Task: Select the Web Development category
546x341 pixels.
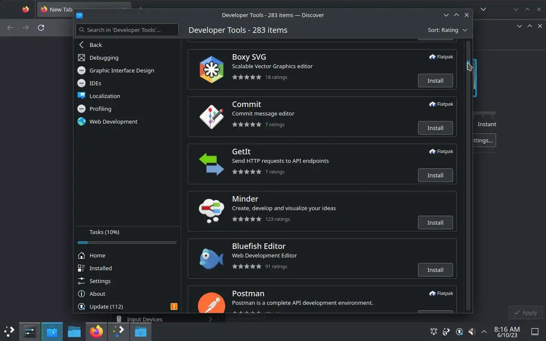Action: (127, 121)
